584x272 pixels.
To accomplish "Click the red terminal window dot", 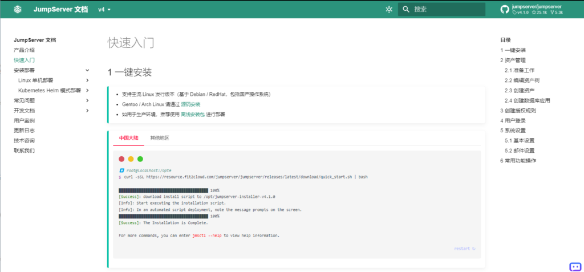I will 121,159.
